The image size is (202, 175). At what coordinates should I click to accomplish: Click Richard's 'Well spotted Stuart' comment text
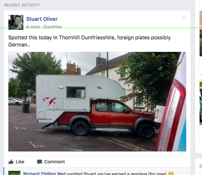click(x=112, y=174)
